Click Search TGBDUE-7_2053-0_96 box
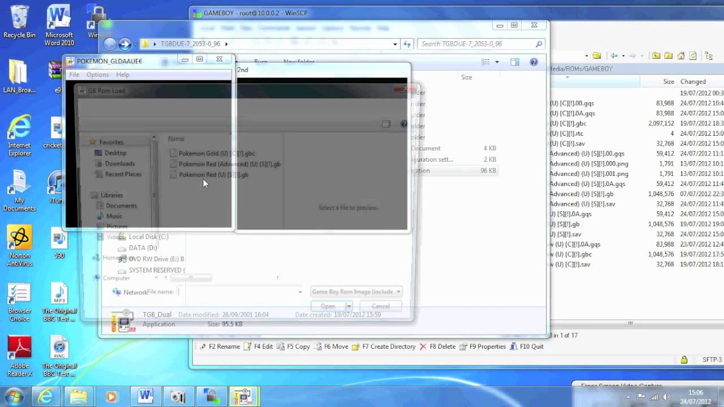 pos(482,44)
